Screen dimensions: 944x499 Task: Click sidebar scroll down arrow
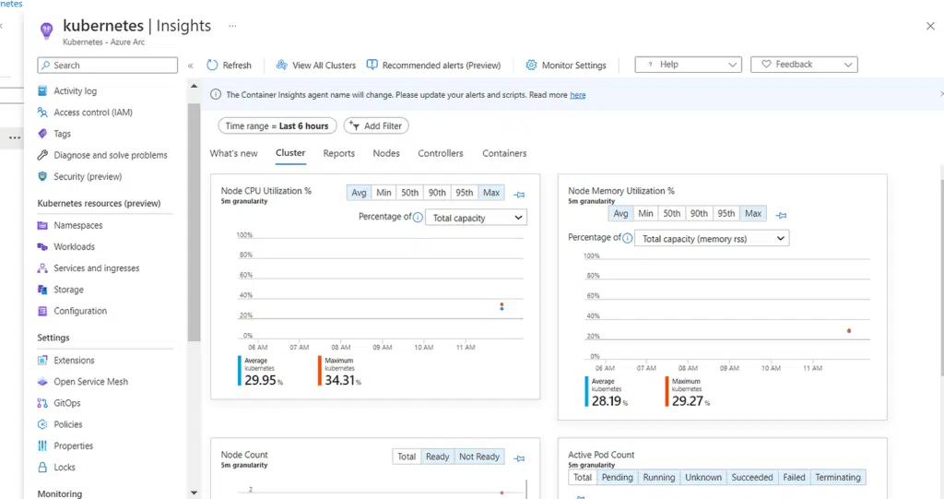194,493
